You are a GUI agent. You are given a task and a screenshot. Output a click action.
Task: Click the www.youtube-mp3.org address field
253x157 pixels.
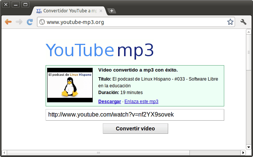click(x=136, y=22)
